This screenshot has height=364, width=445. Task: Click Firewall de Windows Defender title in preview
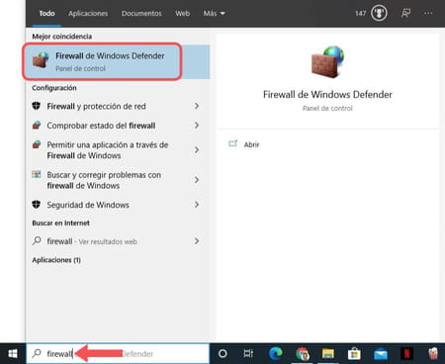[x=327, y=95]
